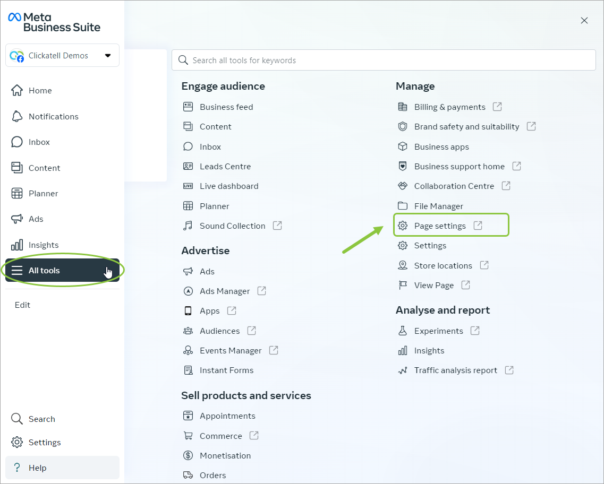This screenshot has width=604, height=484.
Task: Click the search all tools field
Action: [384, 60]
